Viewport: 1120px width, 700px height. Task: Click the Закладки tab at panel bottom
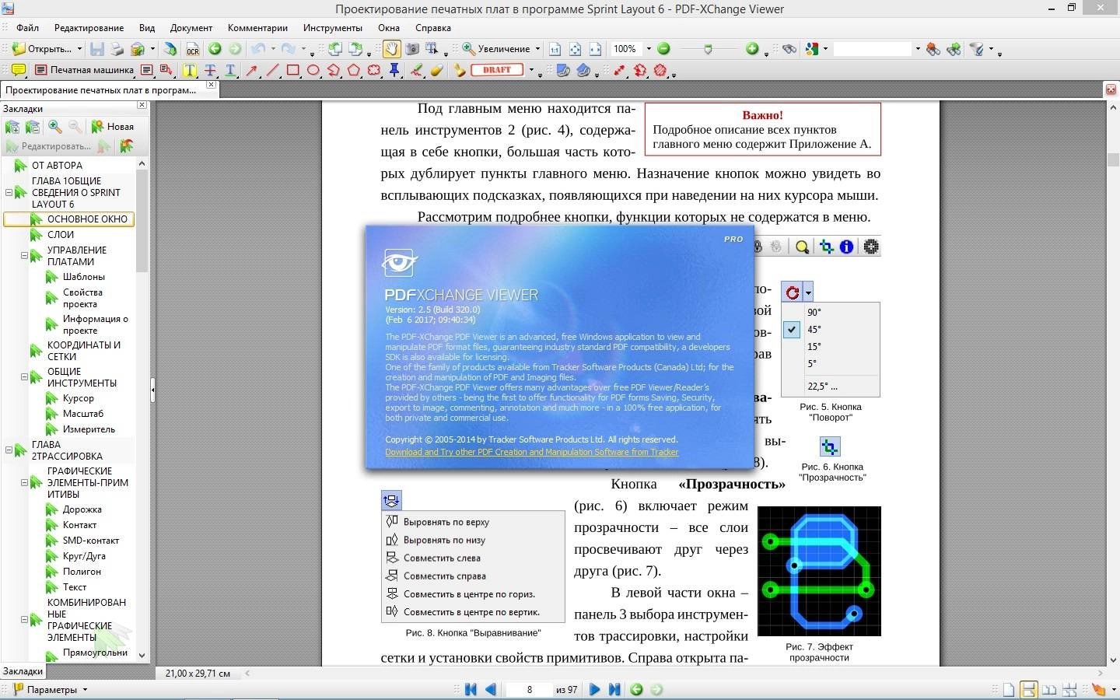23,670
